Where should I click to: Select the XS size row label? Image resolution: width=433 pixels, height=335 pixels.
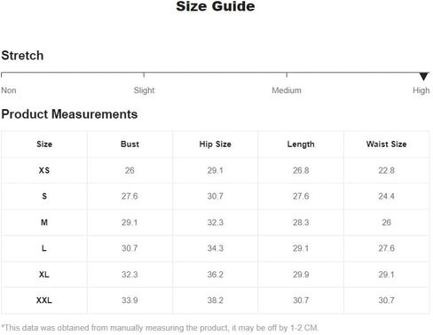[44, 170]
